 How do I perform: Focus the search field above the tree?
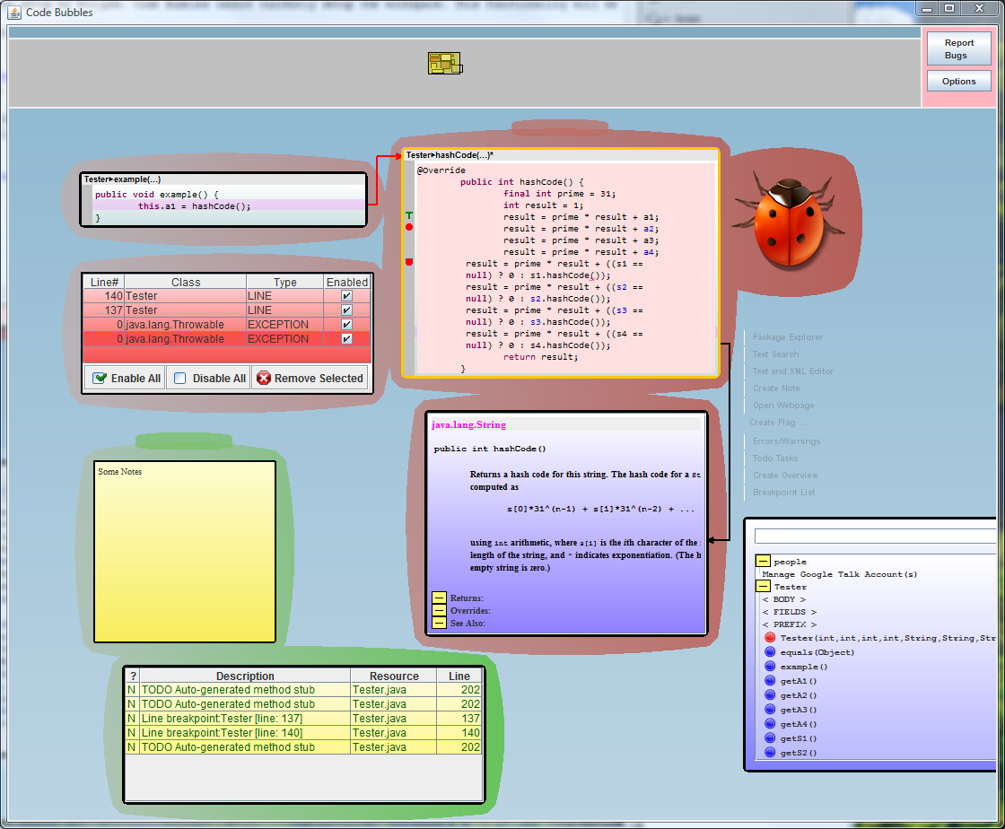(875, 536)
